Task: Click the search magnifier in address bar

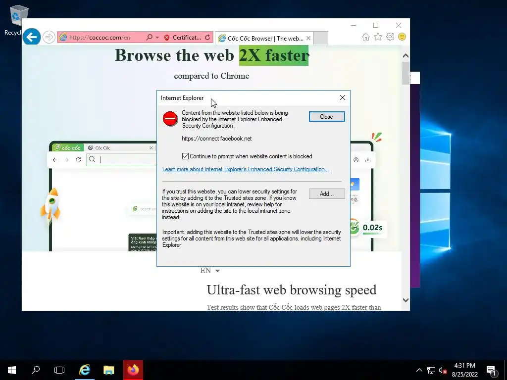Action: pyautogui.click(x=149, y=38)
